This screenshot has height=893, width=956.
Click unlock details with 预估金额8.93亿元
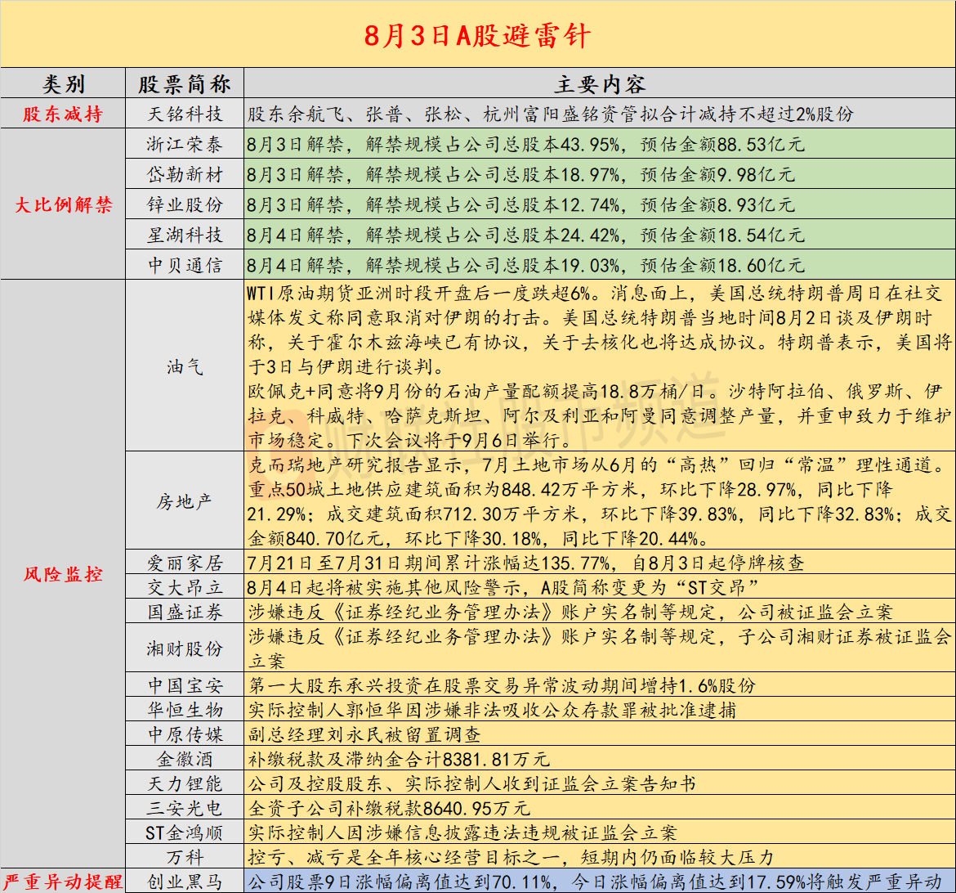coord(521,204)
